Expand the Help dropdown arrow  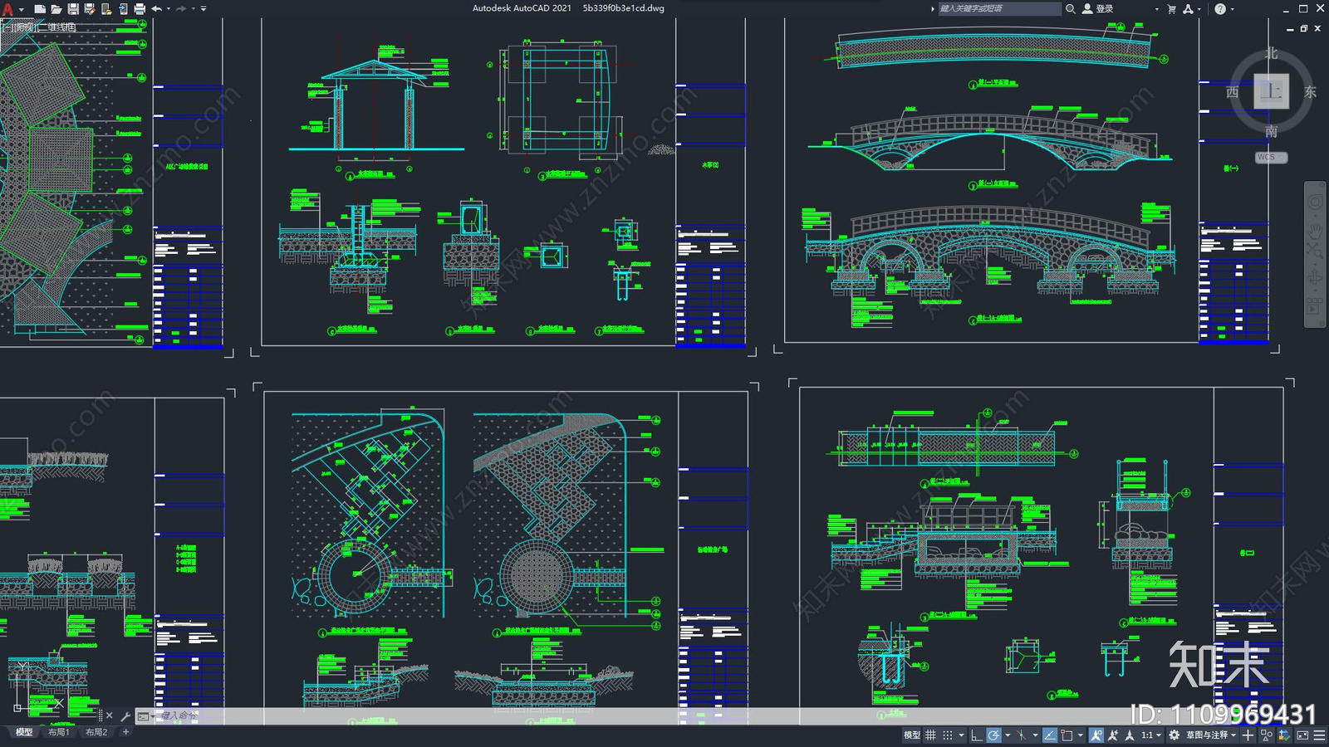coord(1232,9)
